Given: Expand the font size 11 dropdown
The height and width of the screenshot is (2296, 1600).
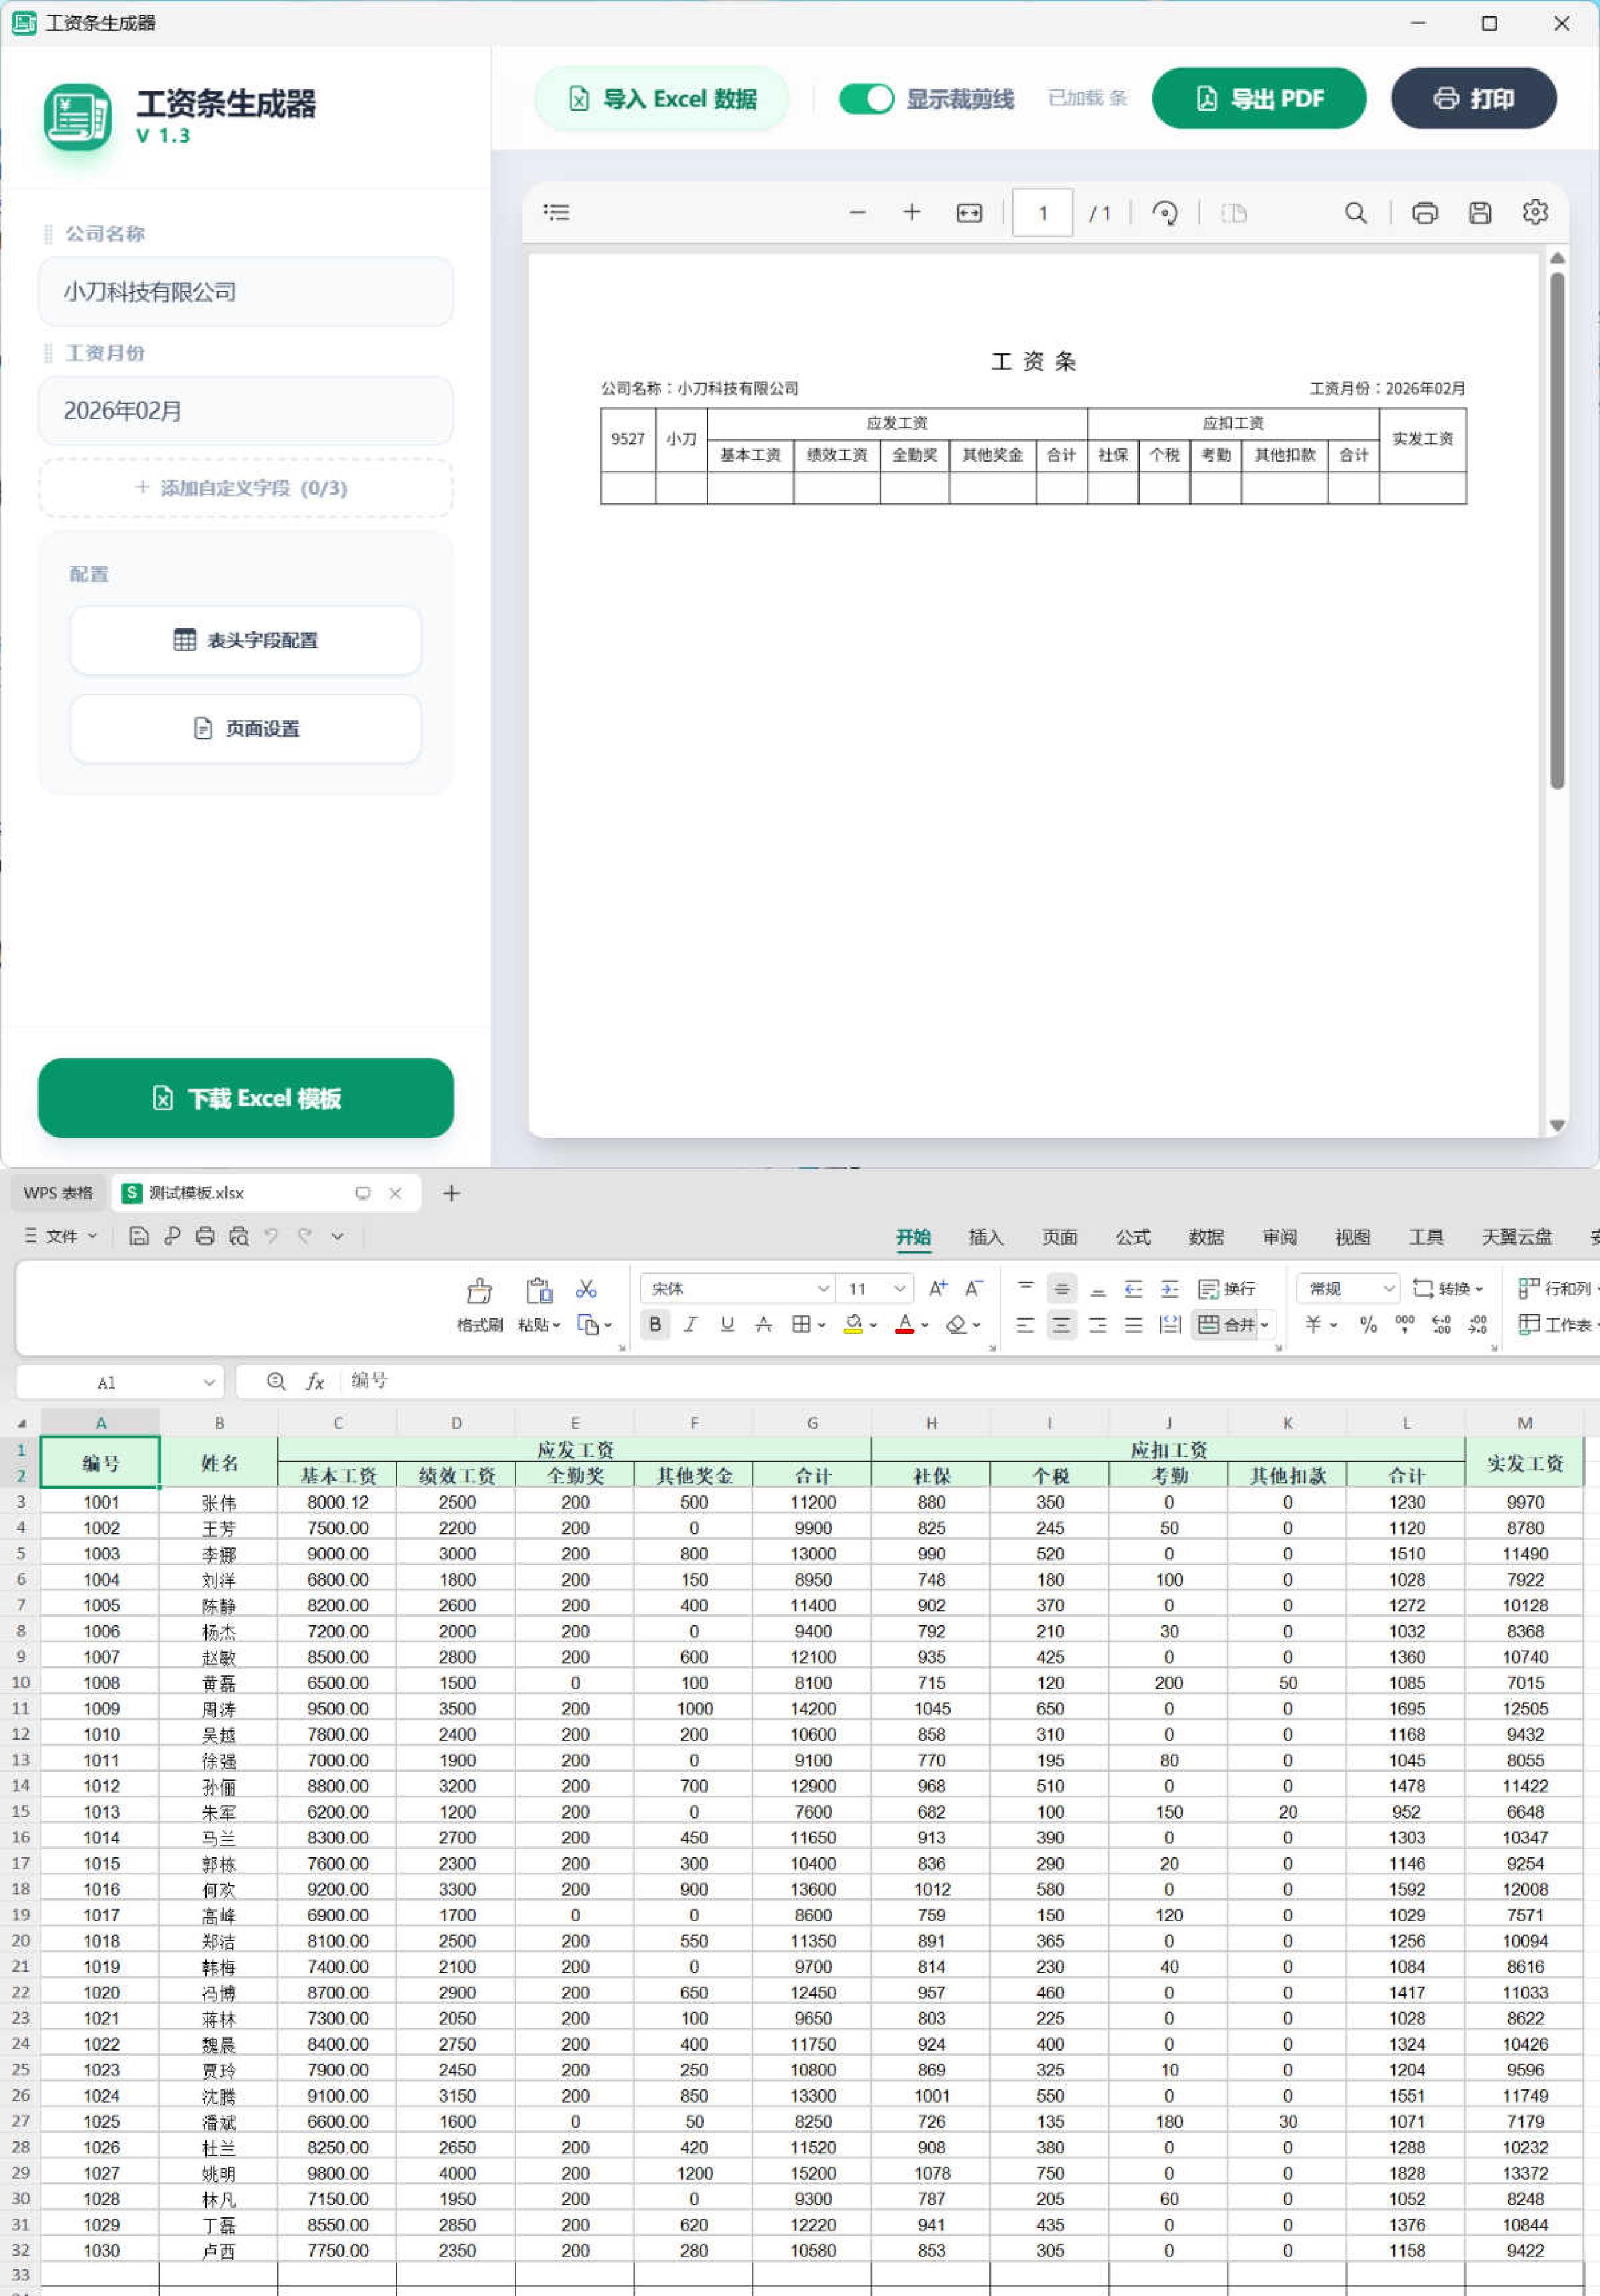Looking at the screenshot, I should (x=899, y=1289).
